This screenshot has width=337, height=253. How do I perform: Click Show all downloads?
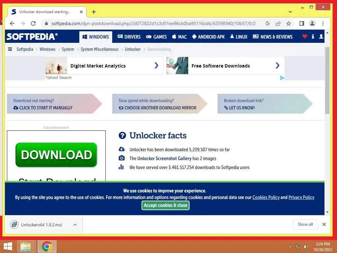[x=305, y=224]
